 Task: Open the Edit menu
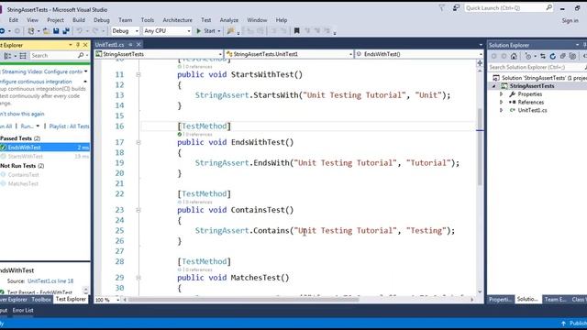click(x=14, y=20)
